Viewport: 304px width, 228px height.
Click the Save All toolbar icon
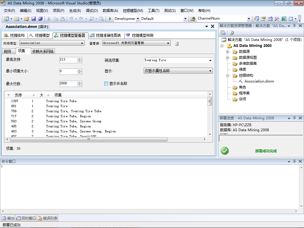pyautogui.click(x=40, y=19)
